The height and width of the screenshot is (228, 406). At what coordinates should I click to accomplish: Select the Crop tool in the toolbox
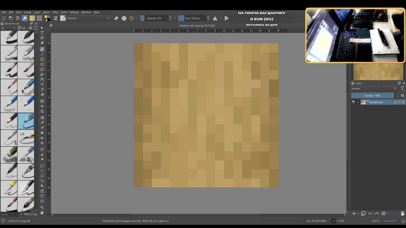click(x=42, y=111)
